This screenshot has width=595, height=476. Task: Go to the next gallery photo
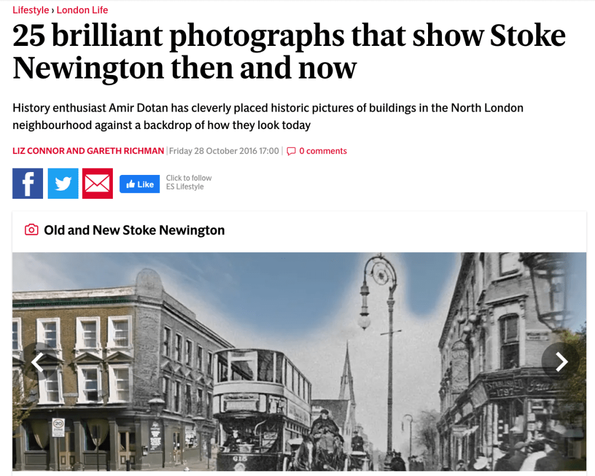point(561,362)
